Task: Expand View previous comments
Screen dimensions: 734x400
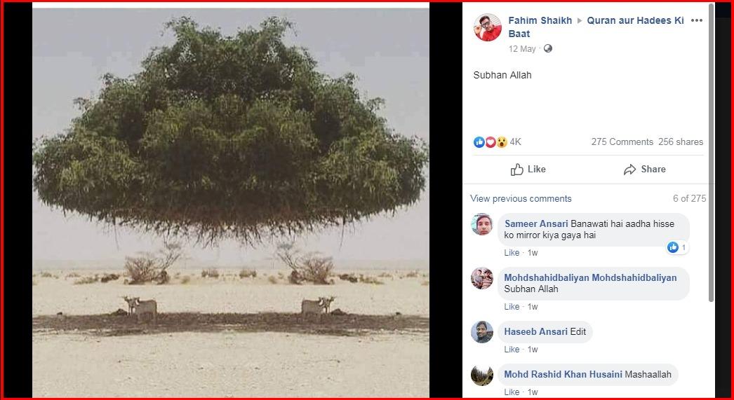Action: click(521, 198)
